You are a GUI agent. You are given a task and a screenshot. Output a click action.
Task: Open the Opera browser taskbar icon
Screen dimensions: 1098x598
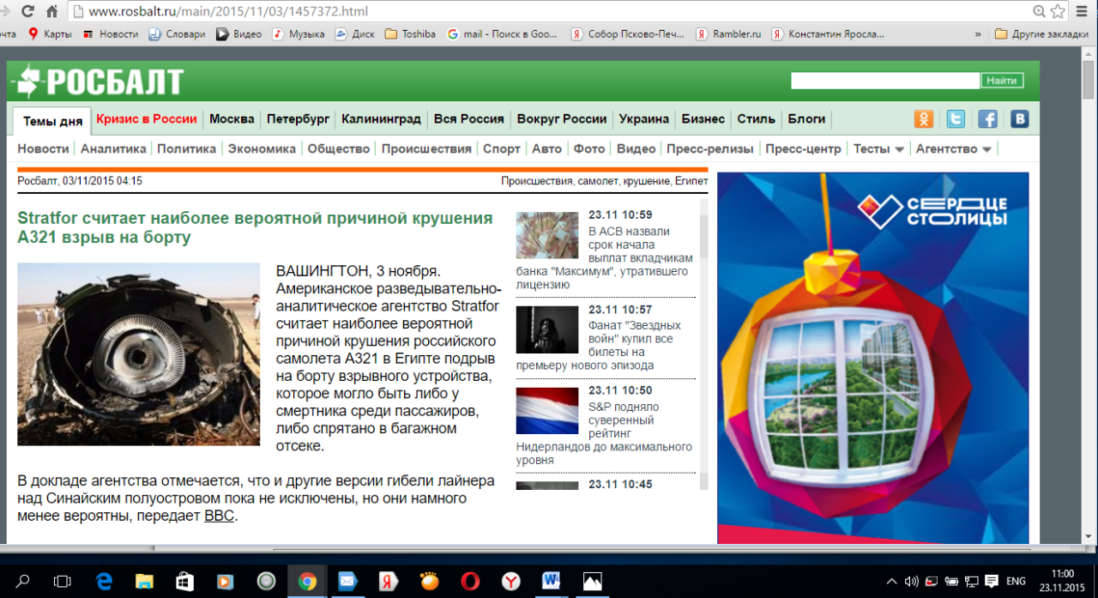point(470,581)
